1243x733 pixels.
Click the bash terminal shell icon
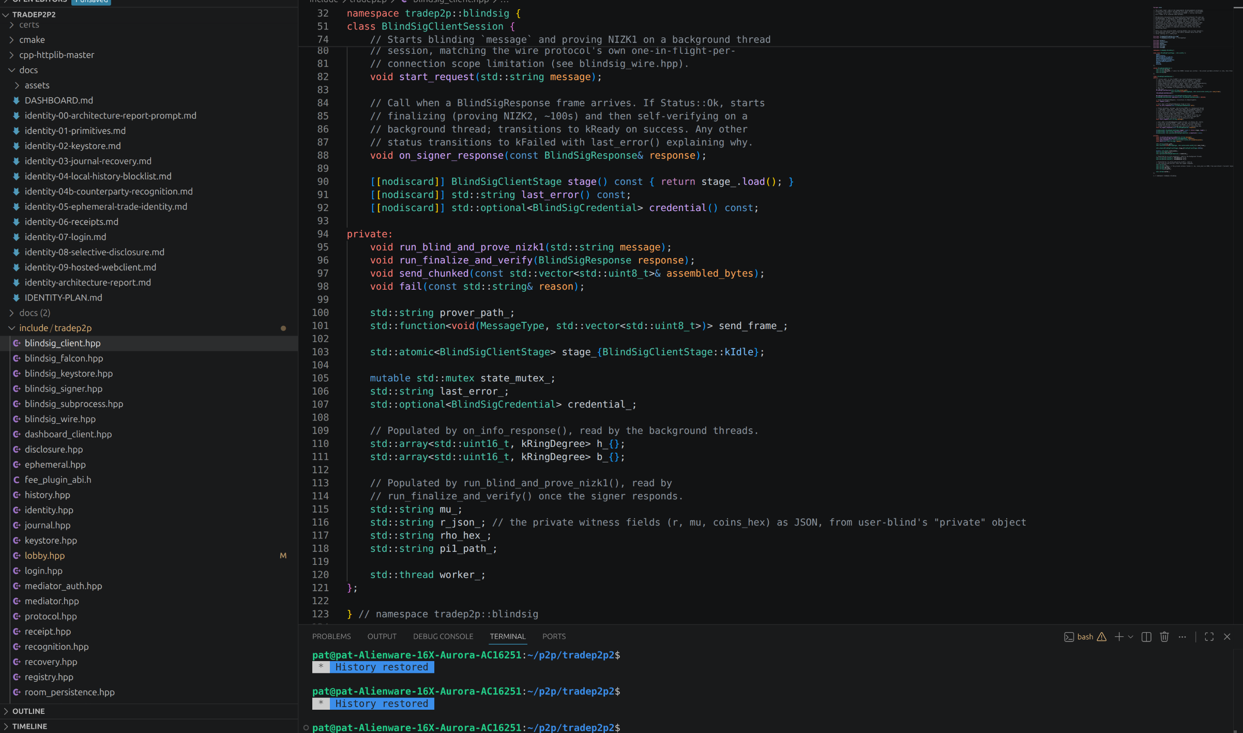tap(1069, 637)
